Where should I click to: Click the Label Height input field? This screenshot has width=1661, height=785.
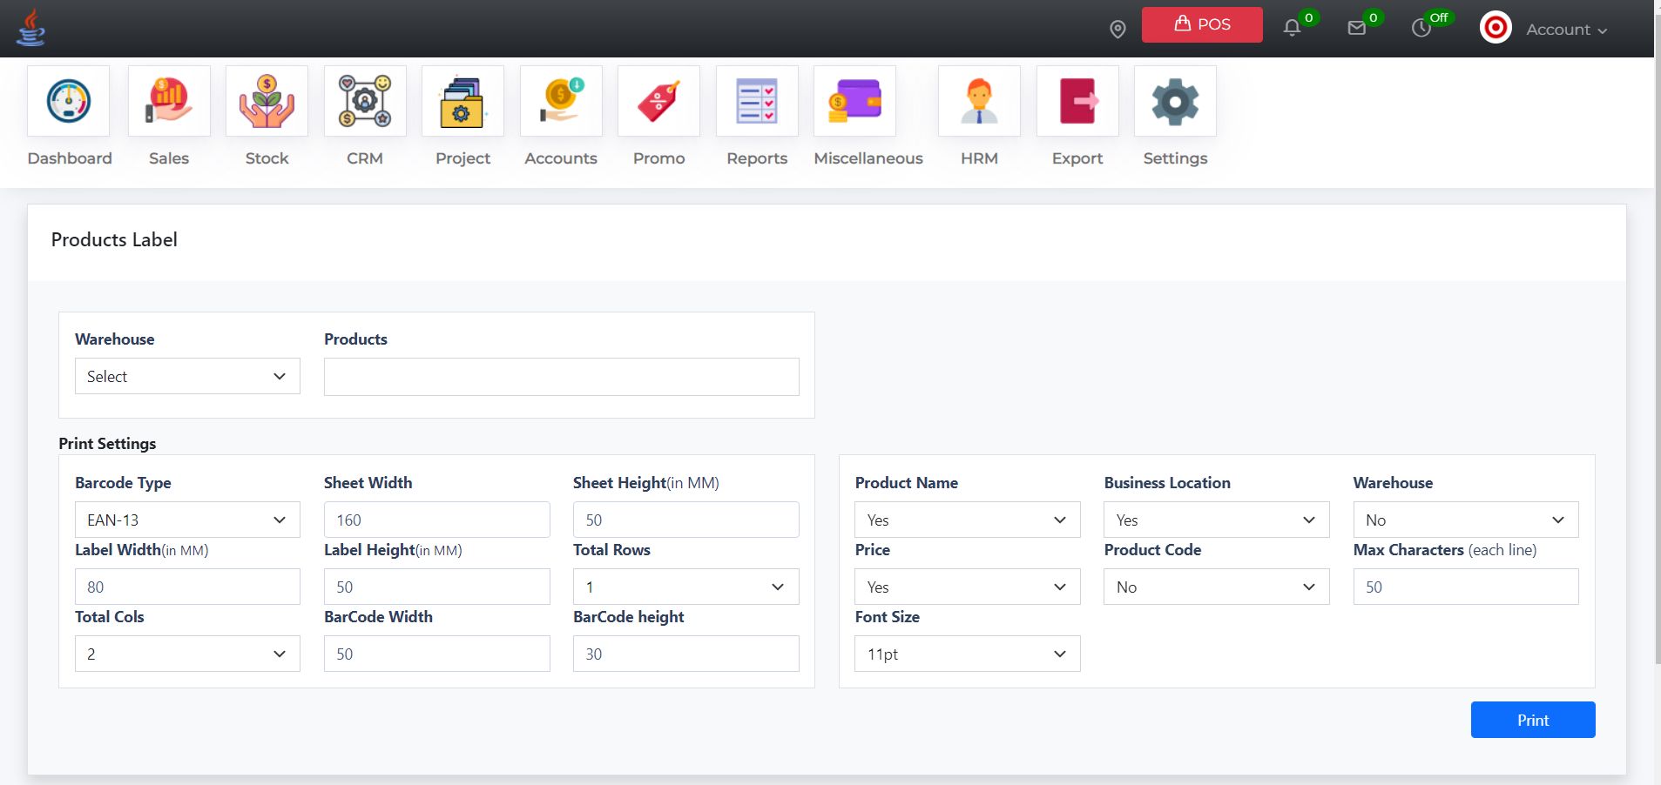436,587
